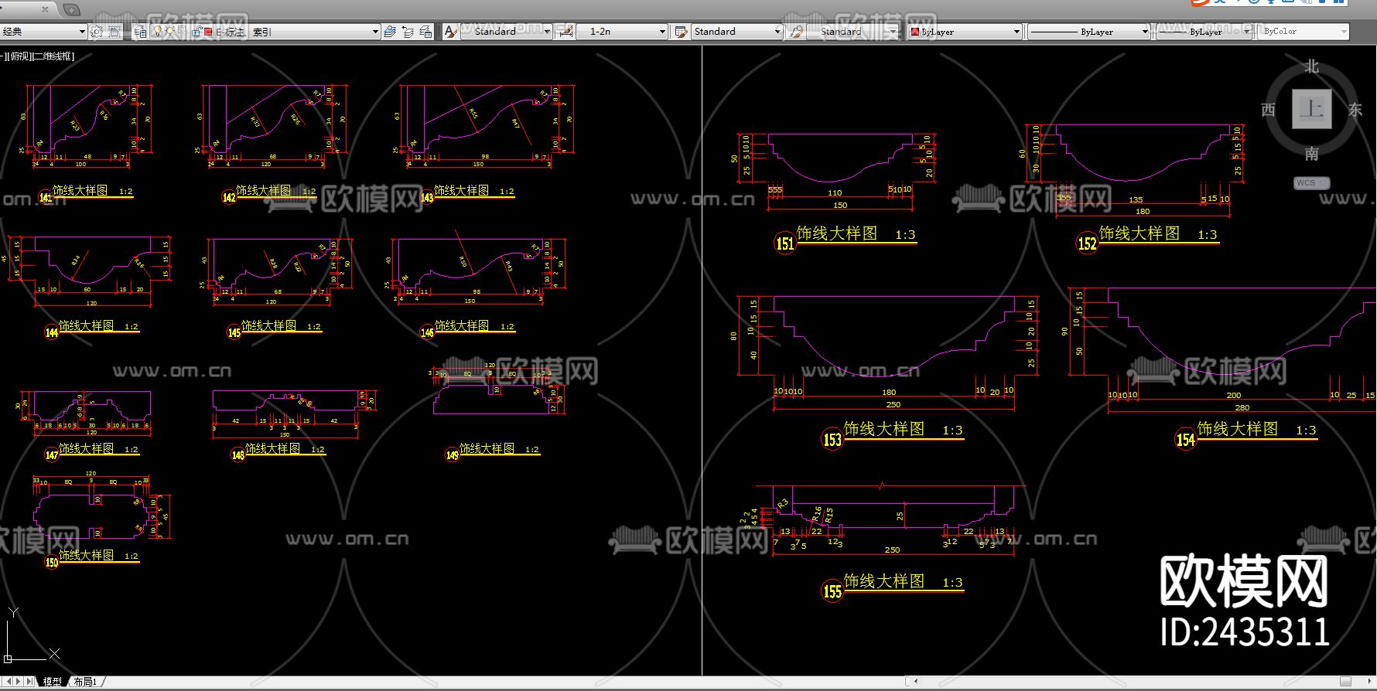Close the current drawing file tab
The width and height of the screenshot is (1377, 691).
(x=45, y=9)
